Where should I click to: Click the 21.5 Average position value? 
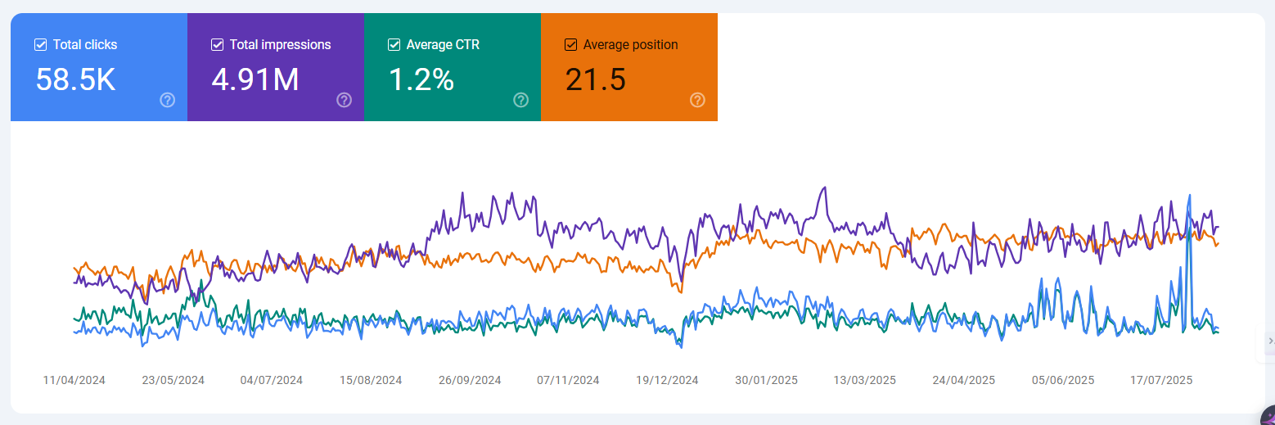tap(596, 79)
